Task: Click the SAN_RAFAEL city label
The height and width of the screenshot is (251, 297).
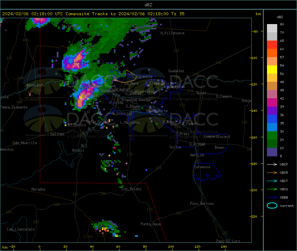Action: (x=121, y=90)
